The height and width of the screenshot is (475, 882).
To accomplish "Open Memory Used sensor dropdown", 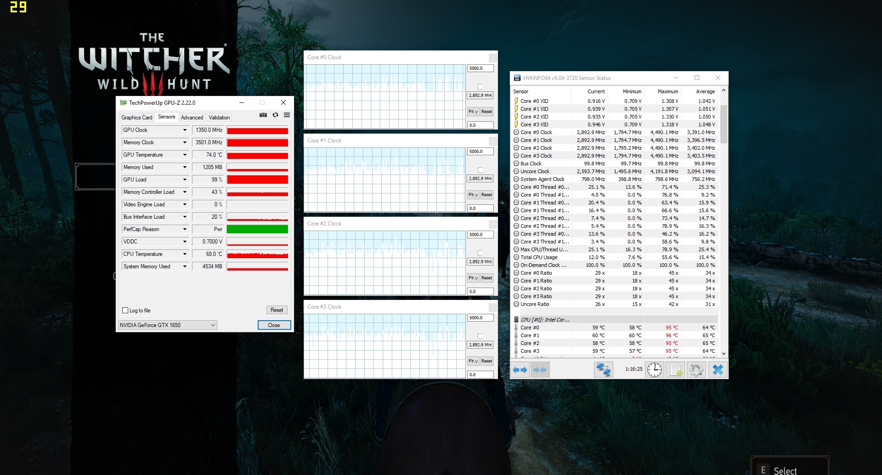I will click(185, 167).
